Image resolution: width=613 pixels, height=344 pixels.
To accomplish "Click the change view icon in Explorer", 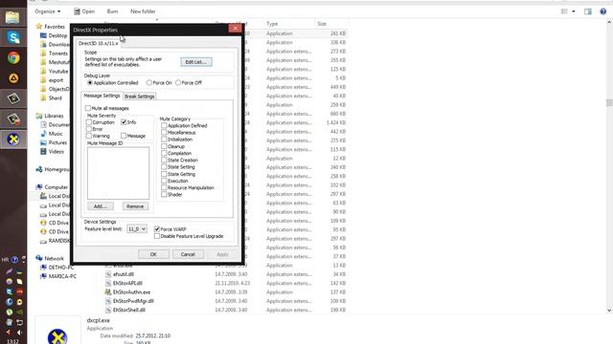I will (564, 11).
